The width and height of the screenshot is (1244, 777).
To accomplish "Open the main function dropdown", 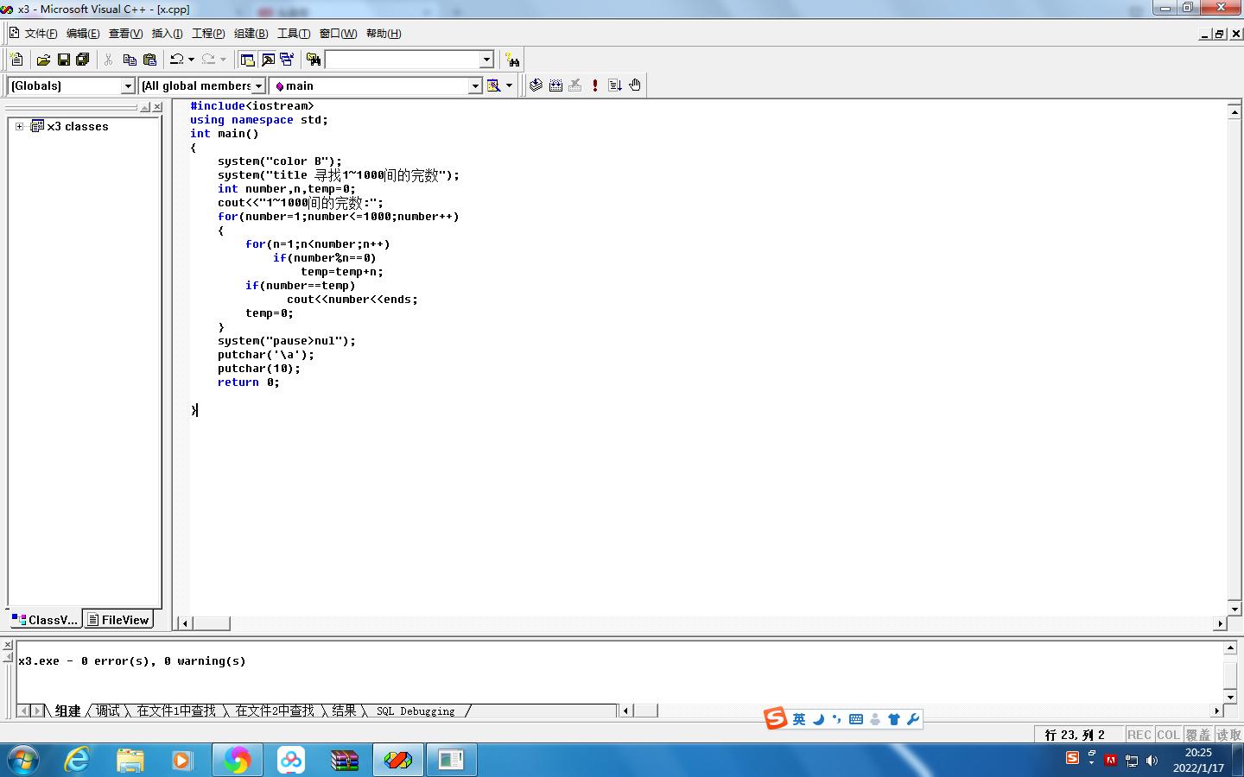I will 474,86.
